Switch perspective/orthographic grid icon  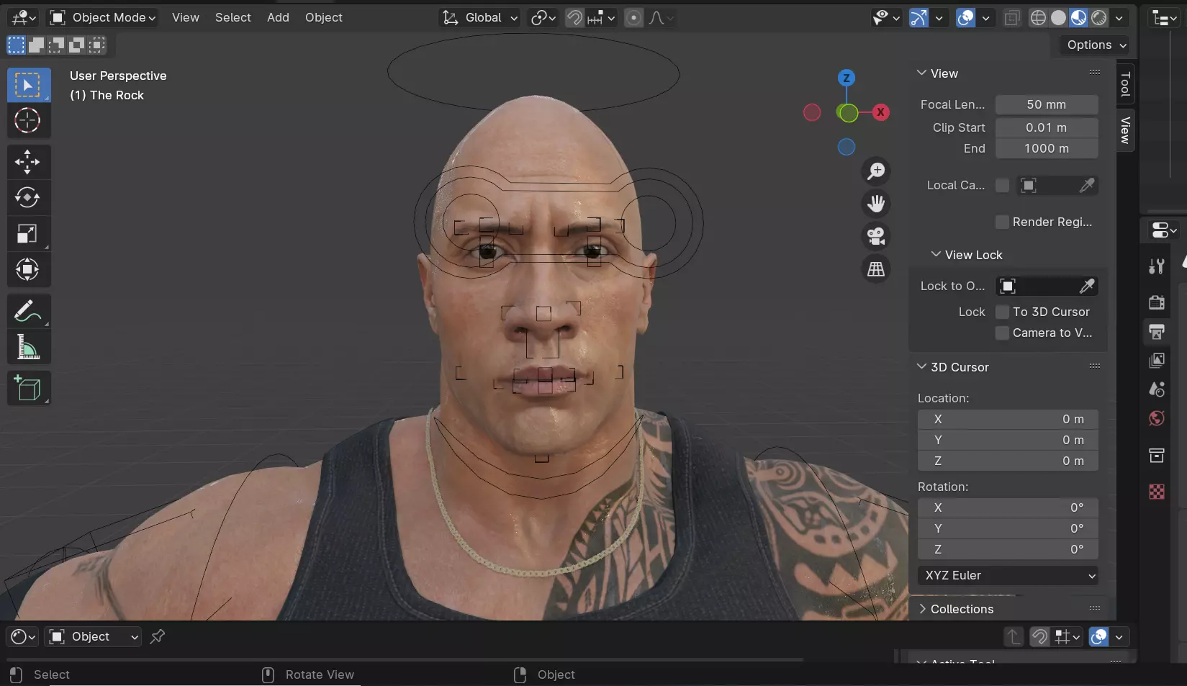click(876, 269)
